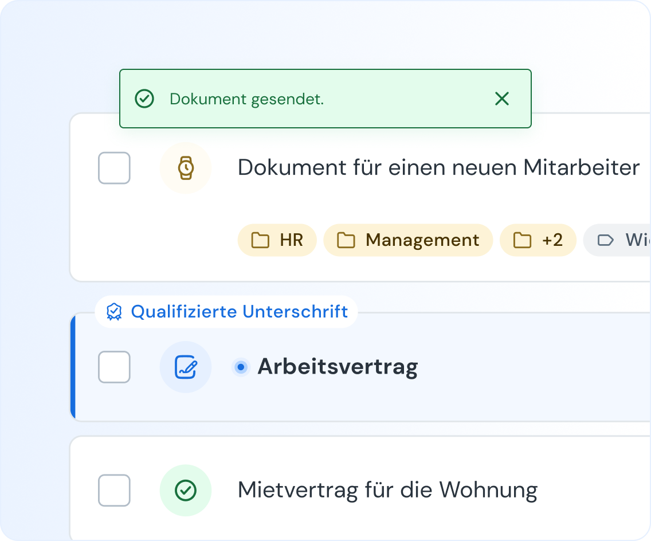
Task: Dismiss the 'Dokument gesendet' notification
Action: (501, 99)
